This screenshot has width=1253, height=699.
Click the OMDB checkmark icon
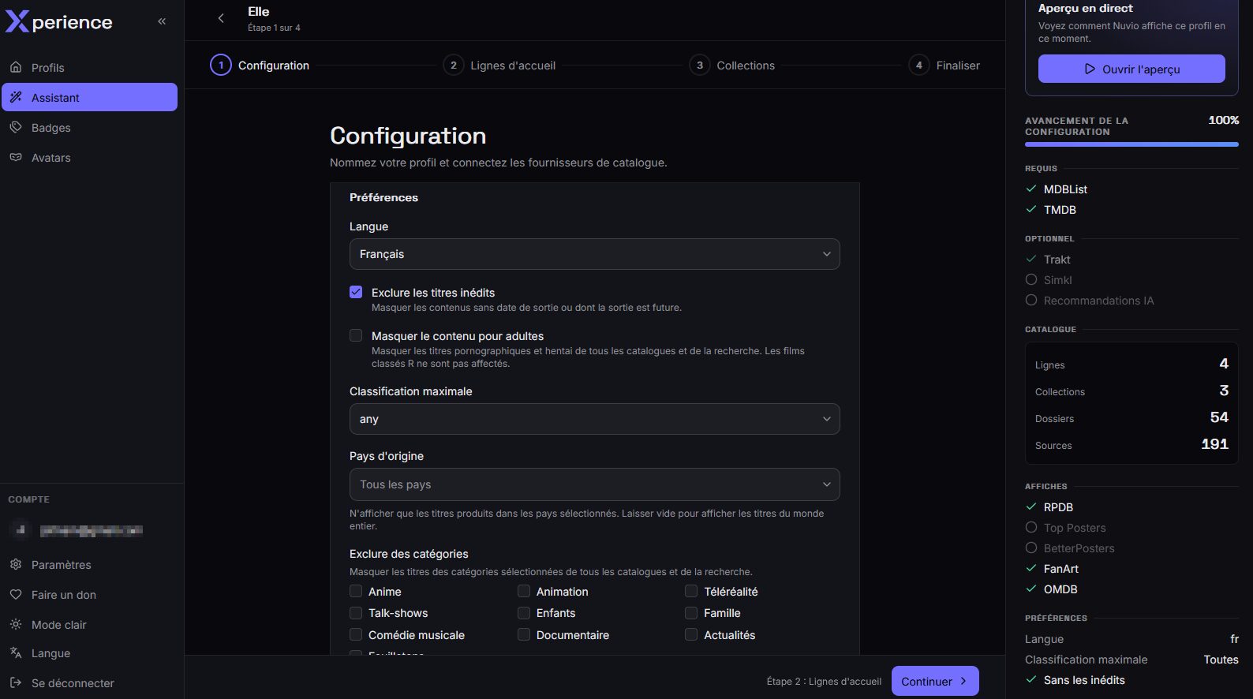(1031, 589)
